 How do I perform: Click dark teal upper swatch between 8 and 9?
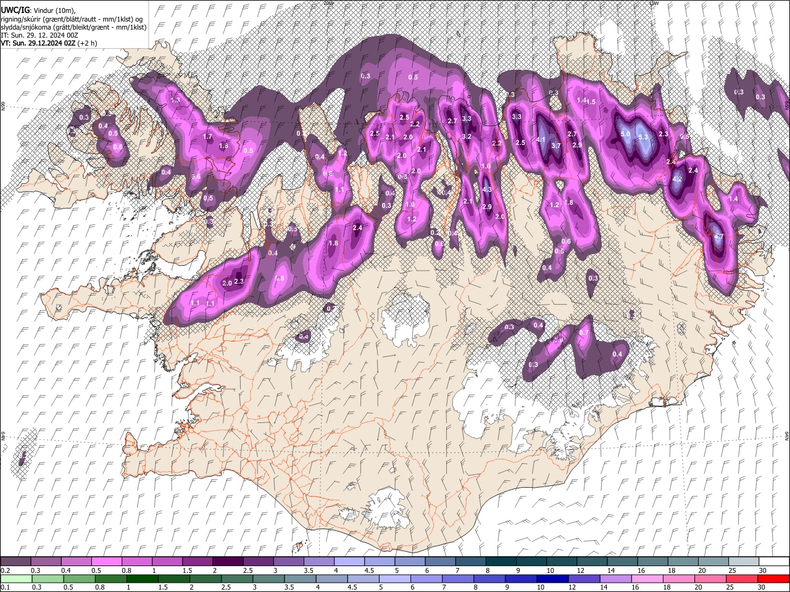[x=501, y=562]
